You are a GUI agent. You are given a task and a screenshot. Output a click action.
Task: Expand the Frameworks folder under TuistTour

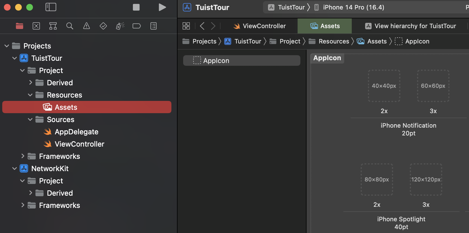[23, 156]
